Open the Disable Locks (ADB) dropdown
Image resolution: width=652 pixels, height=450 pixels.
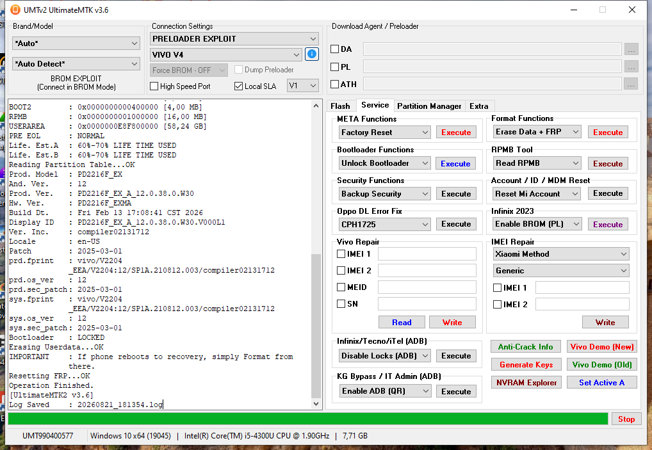385,356
